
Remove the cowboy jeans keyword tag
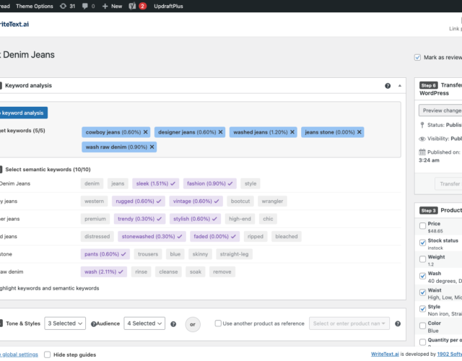pyautogui.click(x=145, y=132)
